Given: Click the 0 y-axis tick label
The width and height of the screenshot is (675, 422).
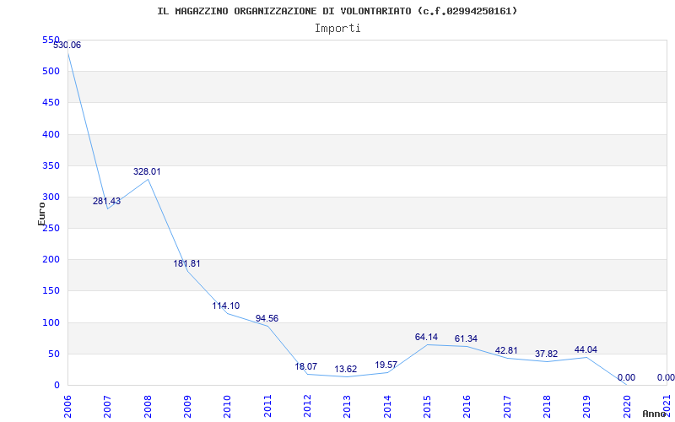Looking at the screenshot, I should (57, 386).
